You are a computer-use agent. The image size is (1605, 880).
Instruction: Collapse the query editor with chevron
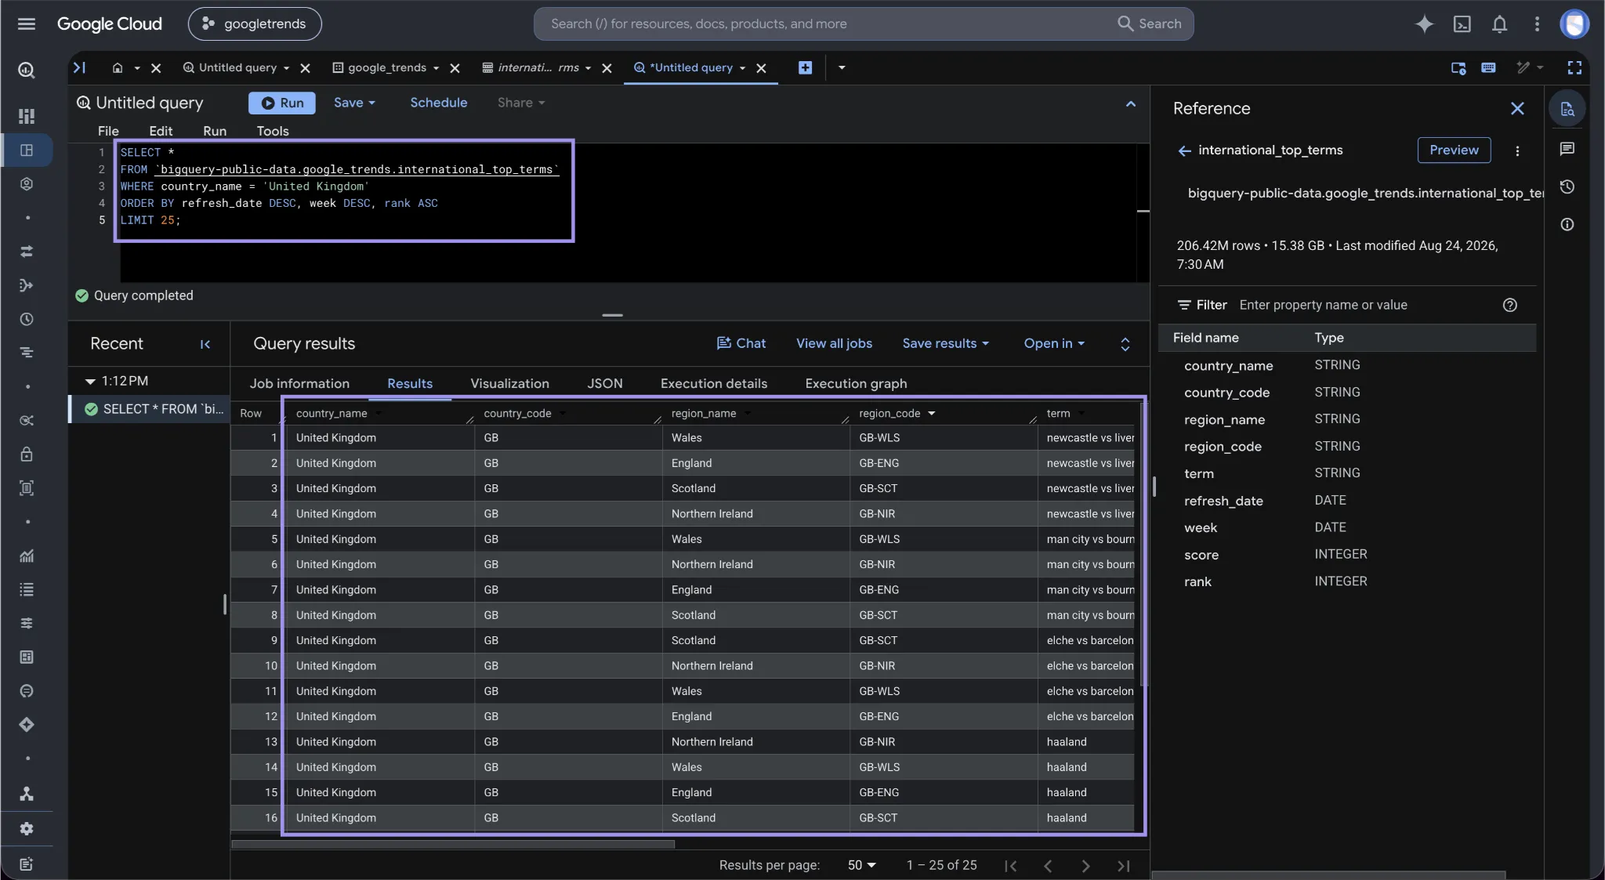click(x=1131, y=103)
